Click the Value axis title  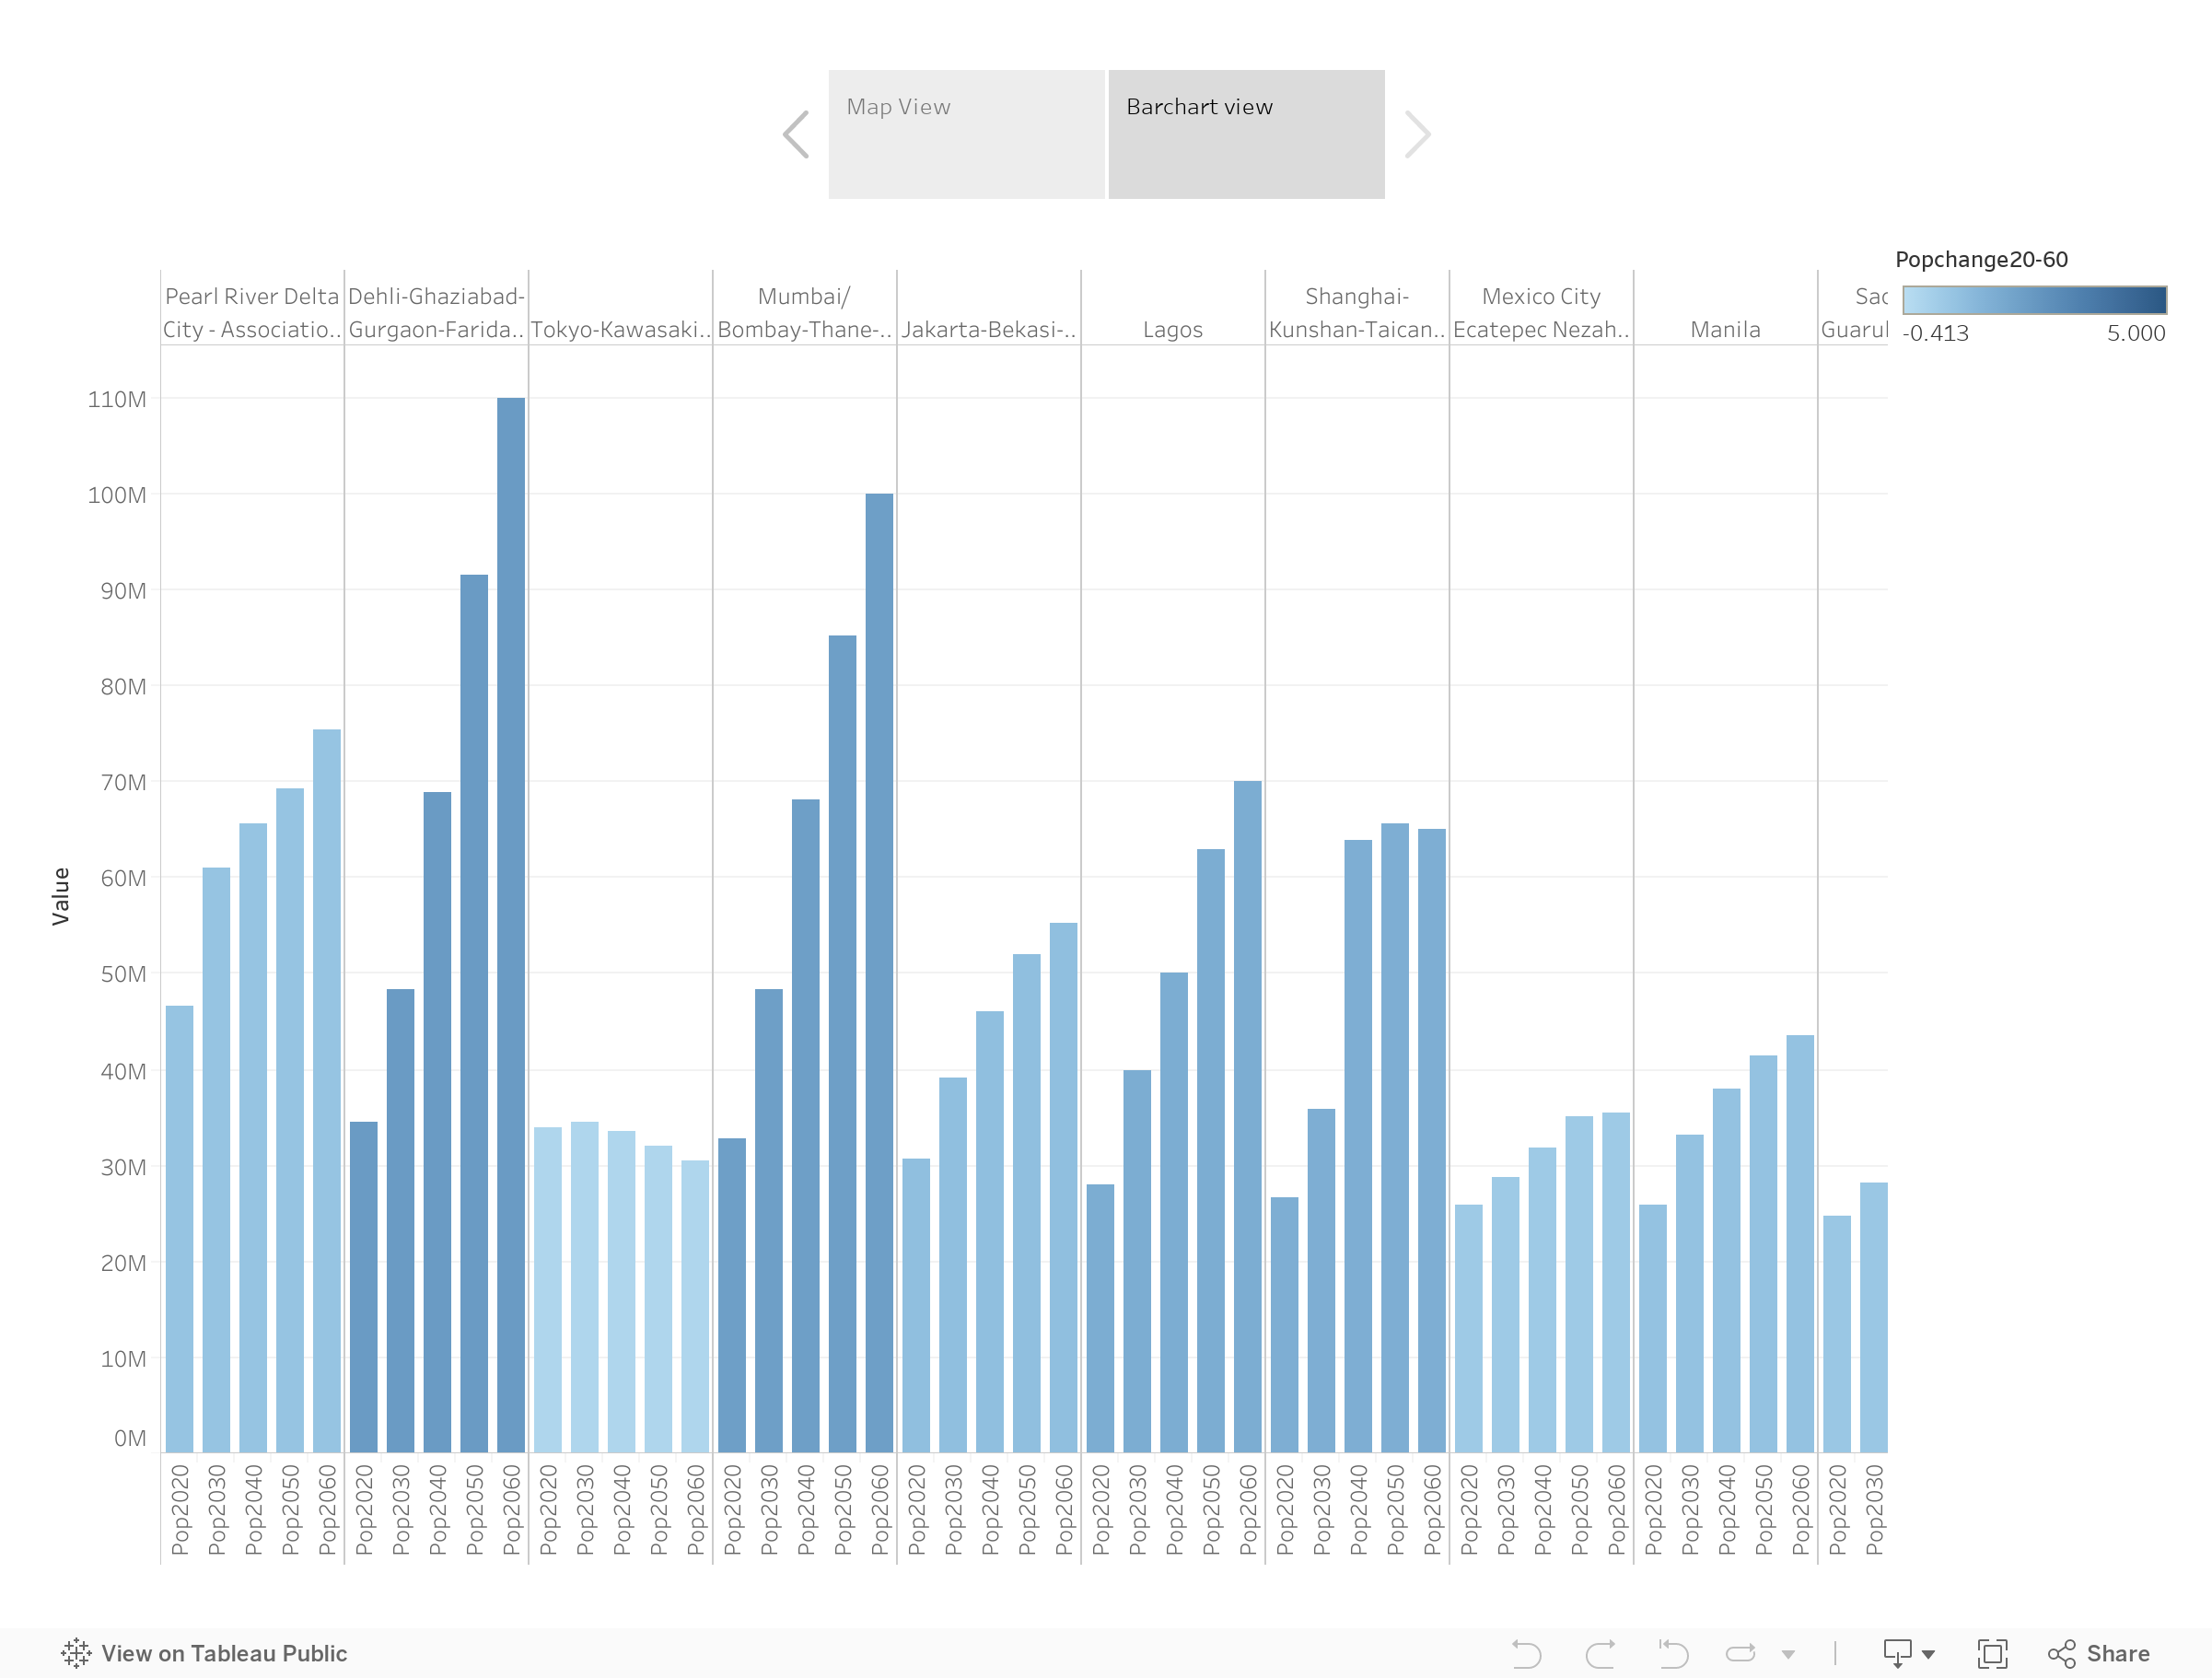(61, 896)
